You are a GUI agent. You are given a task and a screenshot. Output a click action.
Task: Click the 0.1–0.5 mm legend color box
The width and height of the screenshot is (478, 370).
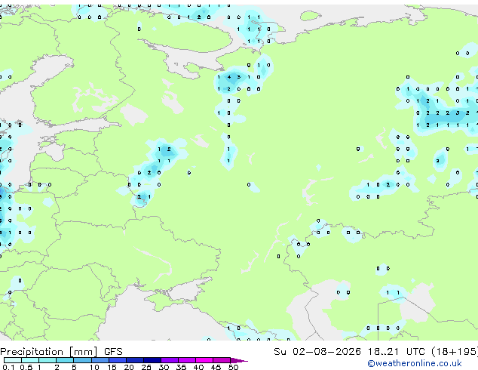coord(13,360)
